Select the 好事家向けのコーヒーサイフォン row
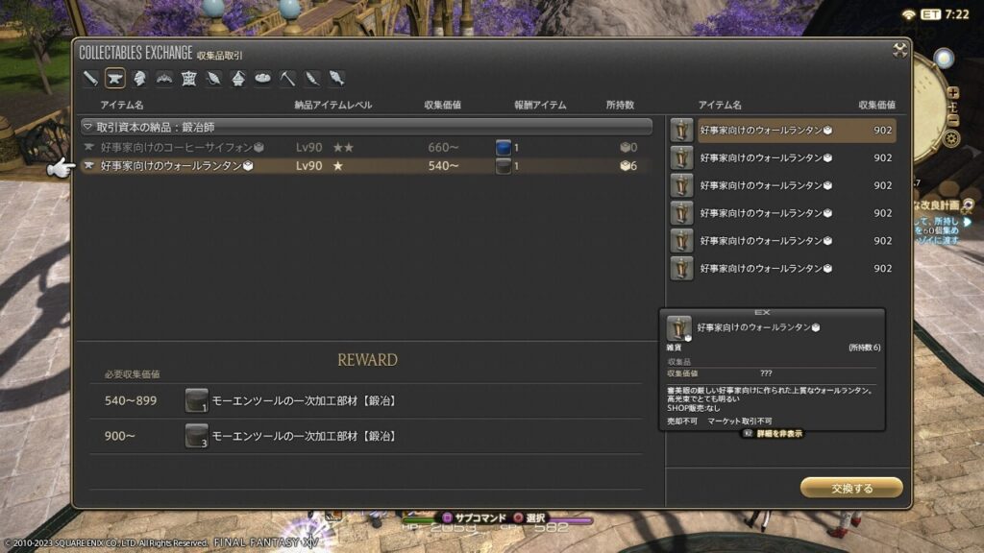 click(x=366, y=147)
